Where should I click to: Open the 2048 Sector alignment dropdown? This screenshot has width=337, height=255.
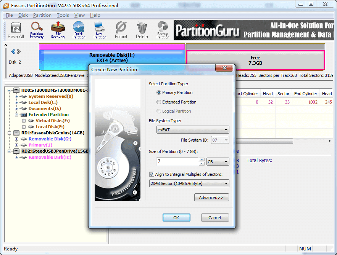(189, 183)
